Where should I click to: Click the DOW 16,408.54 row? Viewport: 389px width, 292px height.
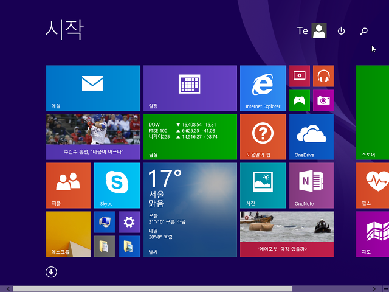click(182, 125)
